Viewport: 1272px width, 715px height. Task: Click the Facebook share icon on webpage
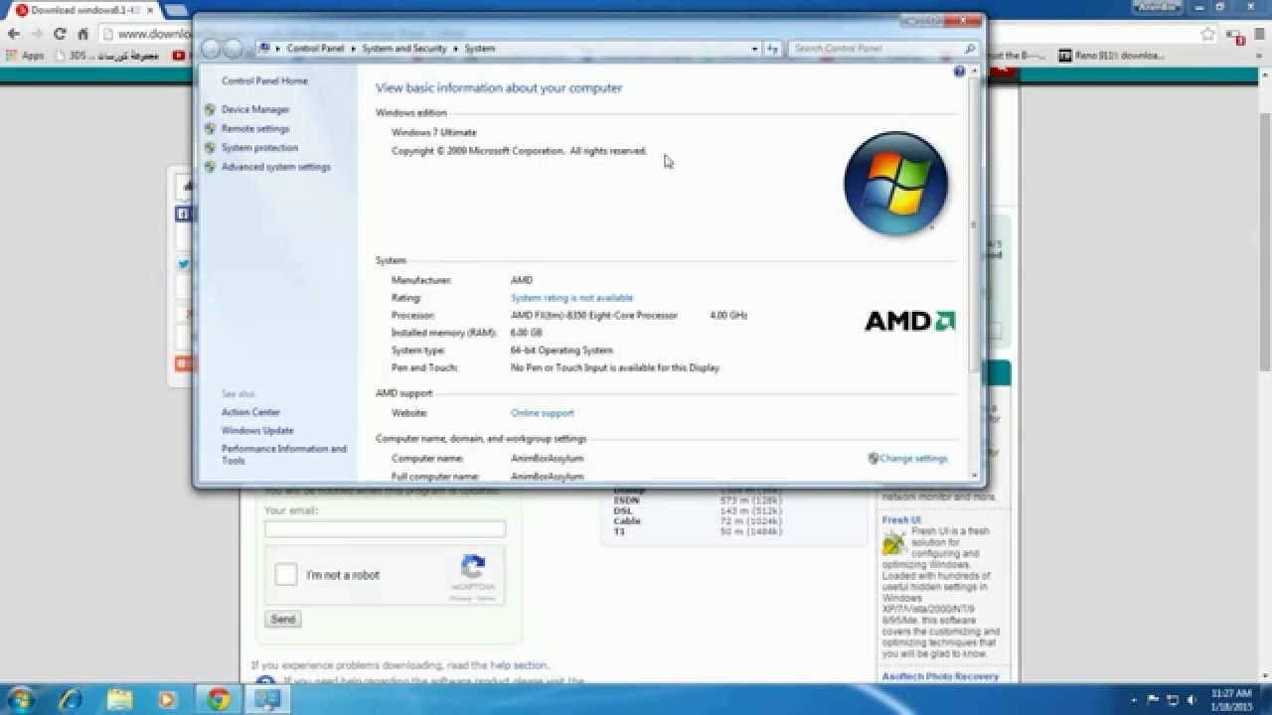click(x=183, y=214)
